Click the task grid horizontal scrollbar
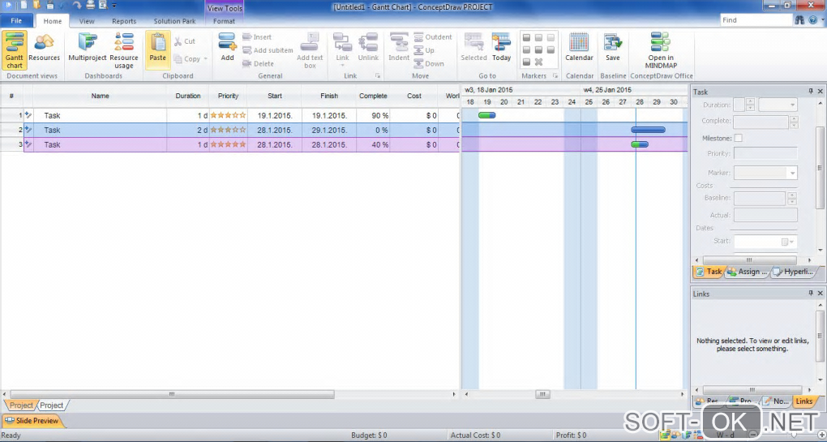Image resolution: width=827 pixels, height=442 pixels. tap(172, 394)
